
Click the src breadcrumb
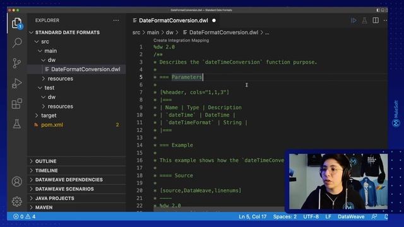(136, 32)
